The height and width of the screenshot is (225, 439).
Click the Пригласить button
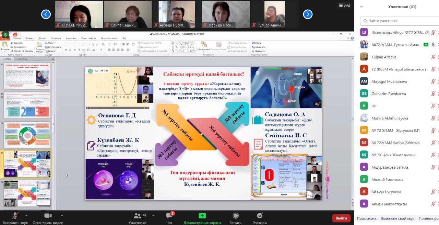tap(366, 218)
